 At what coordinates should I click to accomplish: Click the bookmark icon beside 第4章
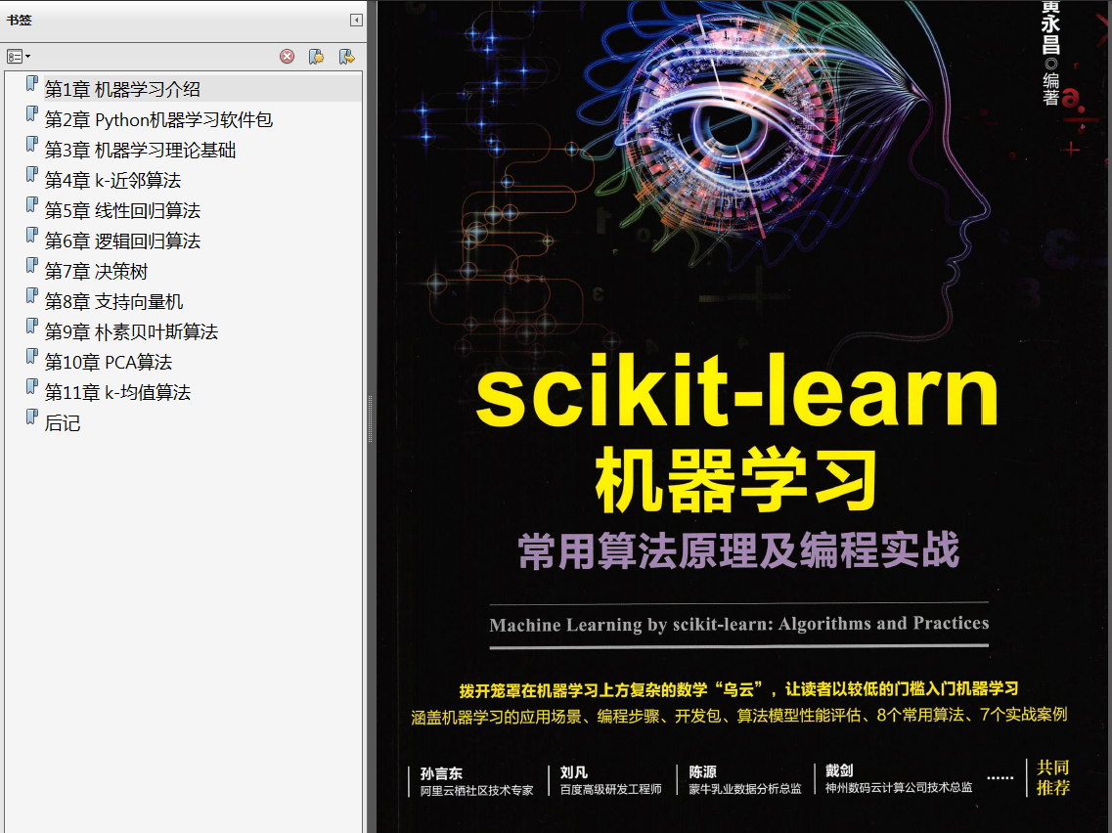click(31, 175)
